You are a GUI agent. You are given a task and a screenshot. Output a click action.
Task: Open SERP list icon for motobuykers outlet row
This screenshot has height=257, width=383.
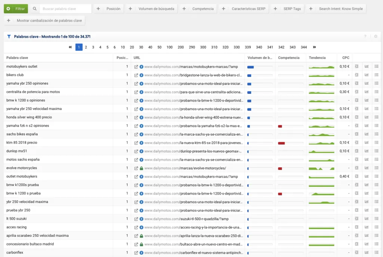[356, 66]
